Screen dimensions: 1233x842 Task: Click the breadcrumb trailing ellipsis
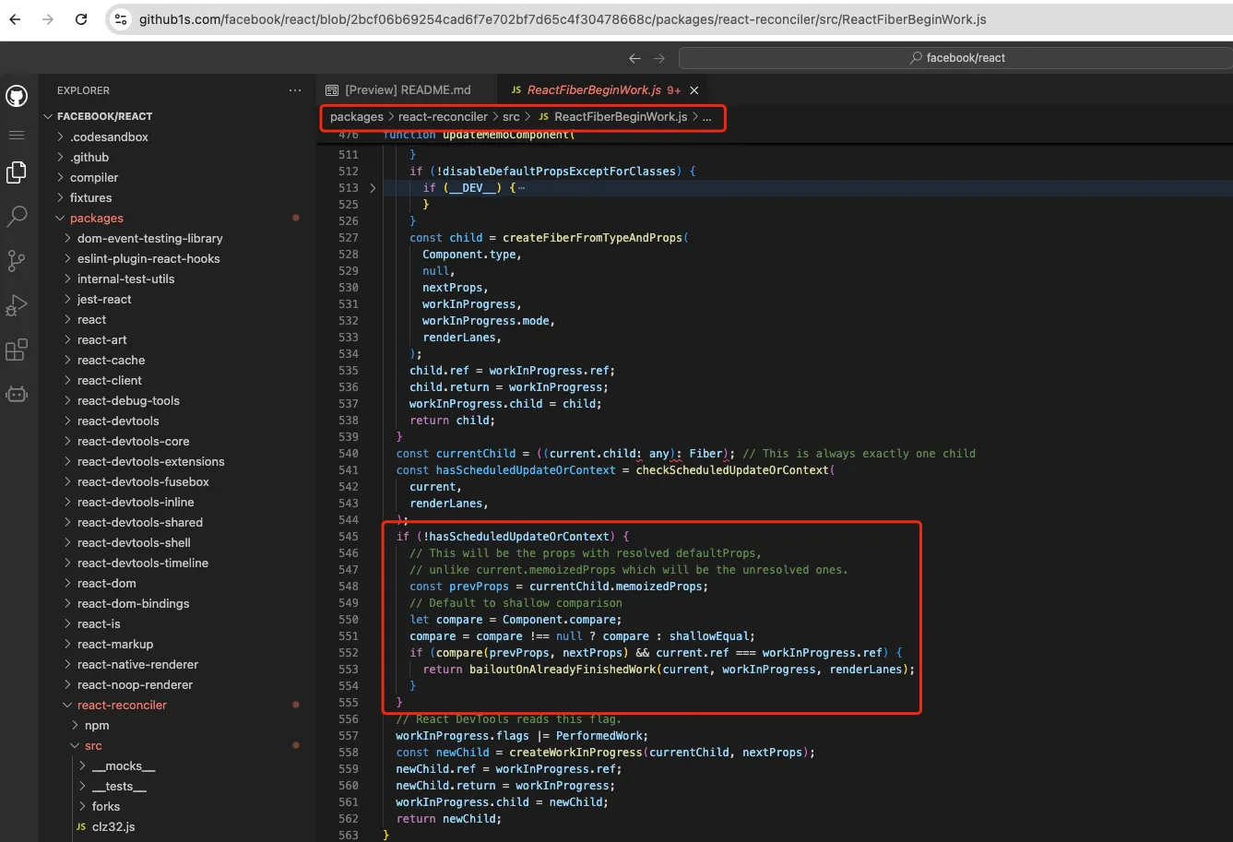[707, 117]
